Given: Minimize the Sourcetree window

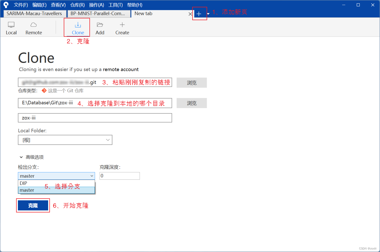Looking at the screenshot, I should 344,5.
